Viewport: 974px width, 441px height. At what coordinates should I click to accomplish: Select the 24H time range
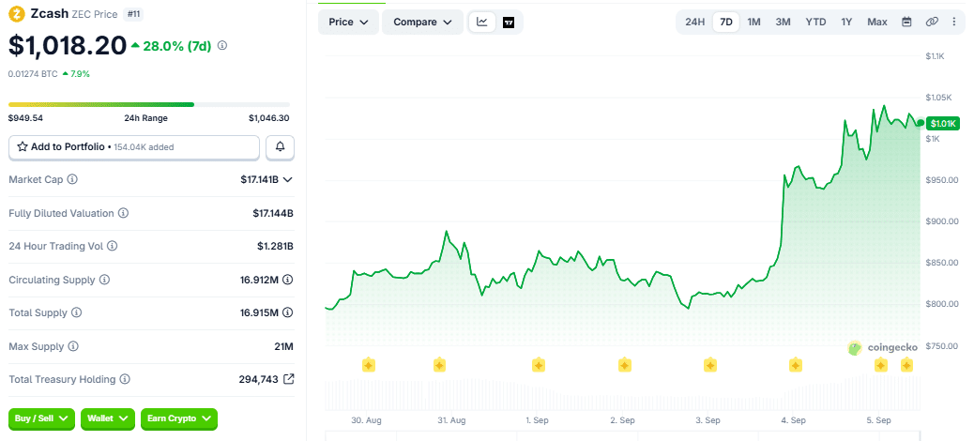coord(694,22)
